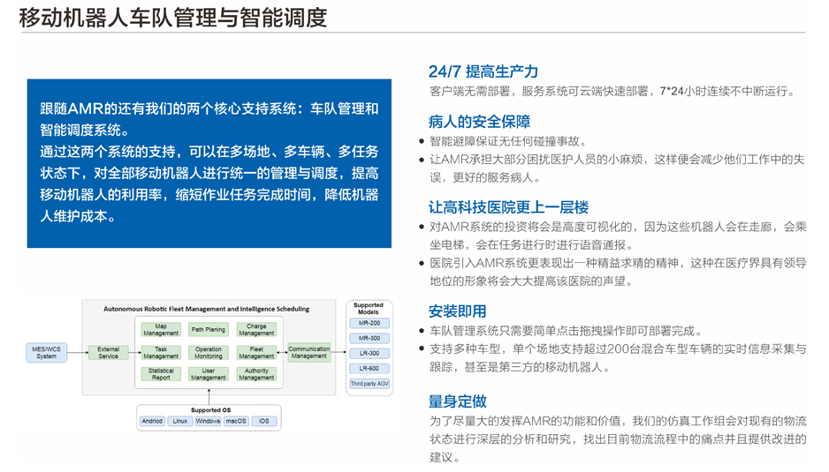The image size is (829, 472).
Task: Select the heading 安装即用
Action: click(x=457, y=311)
